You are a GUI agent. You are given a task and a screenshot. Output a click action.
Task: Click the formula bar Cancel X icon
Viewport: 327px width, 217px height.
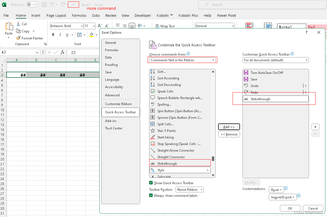pyautogui.click(x=49, y=52)
